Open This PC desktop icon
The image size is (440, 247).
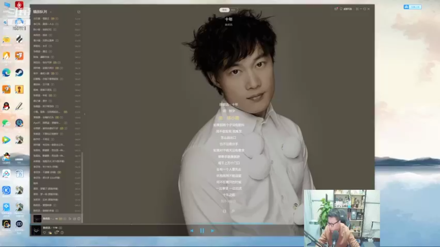[7, 5]
